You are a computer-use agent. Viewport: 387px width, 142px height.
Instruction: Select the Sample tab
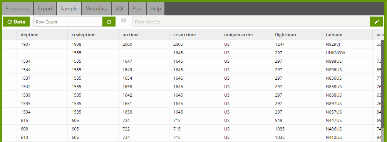pos(69,8)
